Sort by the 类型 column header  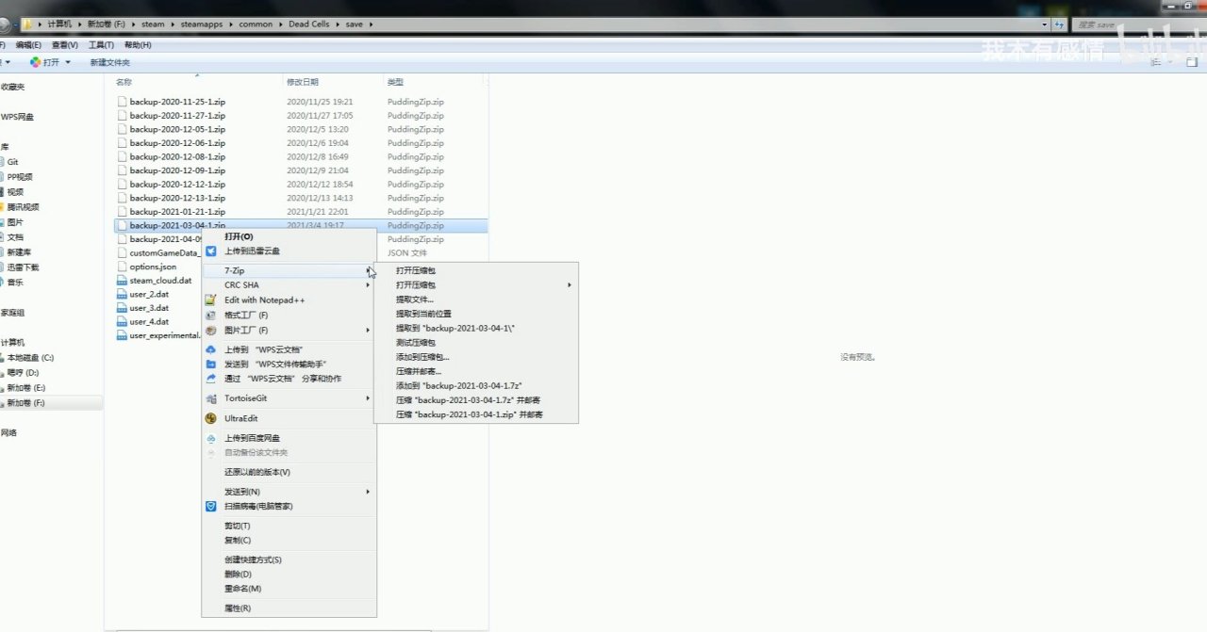[x=436, y=83]
